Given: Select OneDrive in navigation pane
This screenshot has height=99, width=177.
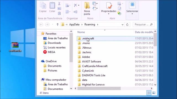Looking at the screenshot, I should point(51,61).
